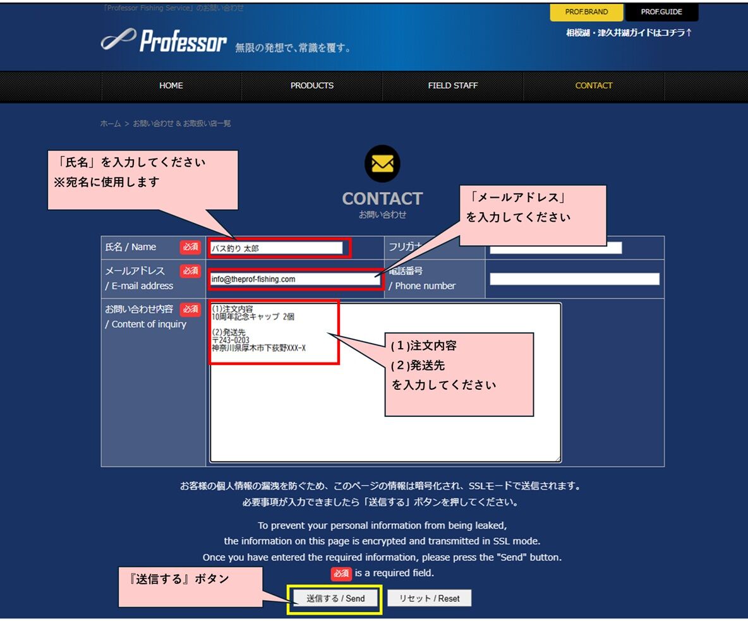Click the E-mail address input field
748x621 pixels.
pos(295,279)
